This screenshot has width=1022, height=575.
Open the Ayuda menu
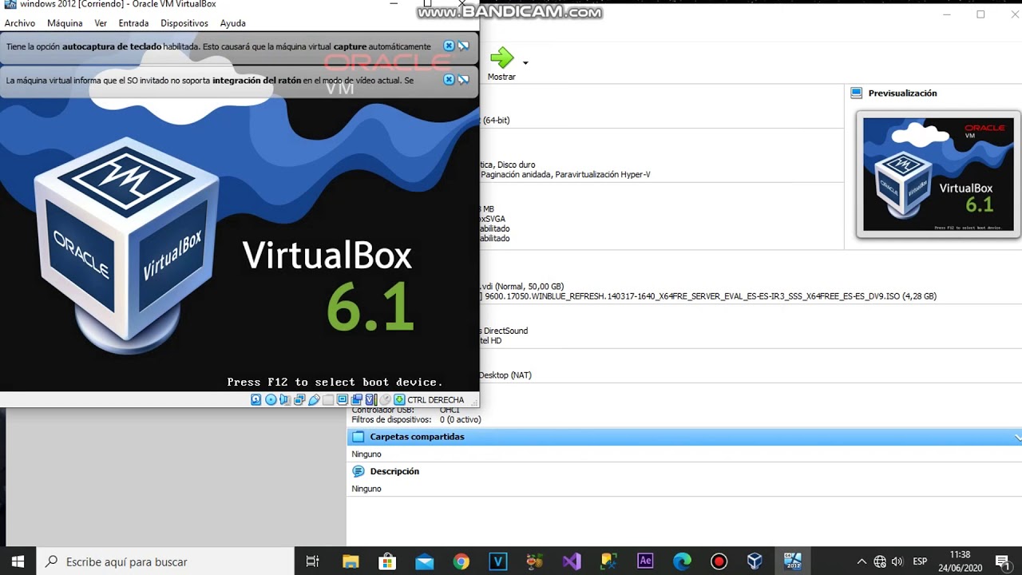(x=233, y=23)
